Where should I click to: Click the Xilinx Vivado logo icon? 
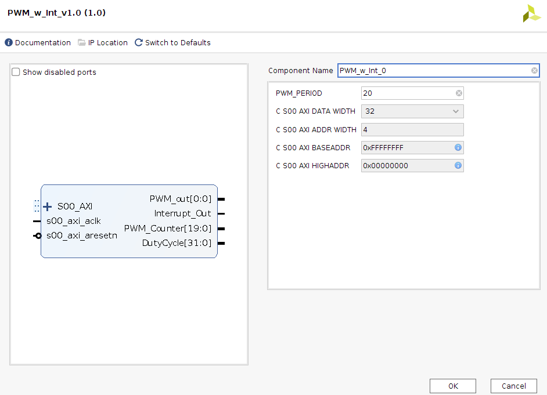click(x=531, y=14)
